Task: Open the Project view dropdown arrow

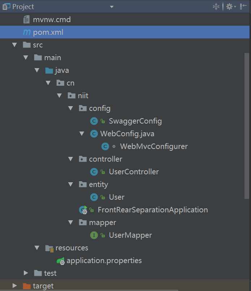Action: pyautogui.click(x=112, y=7)
